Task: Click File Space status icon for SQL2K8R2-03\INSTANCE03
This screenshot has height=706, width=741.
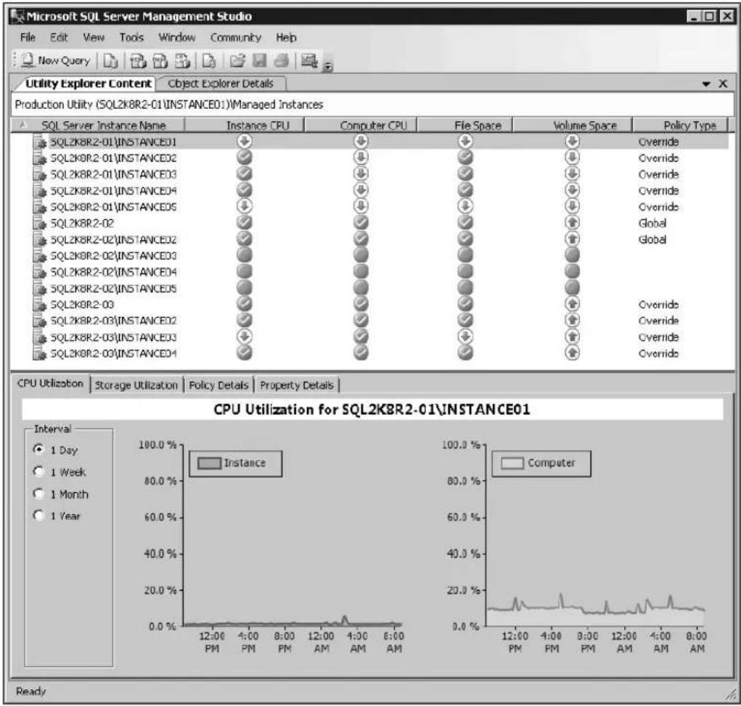Action: point(465,337)
